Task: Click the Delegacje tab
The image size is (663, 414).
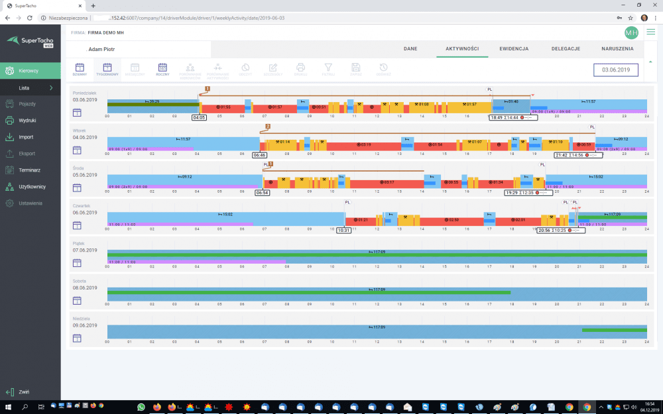Action: coord(566,49)
